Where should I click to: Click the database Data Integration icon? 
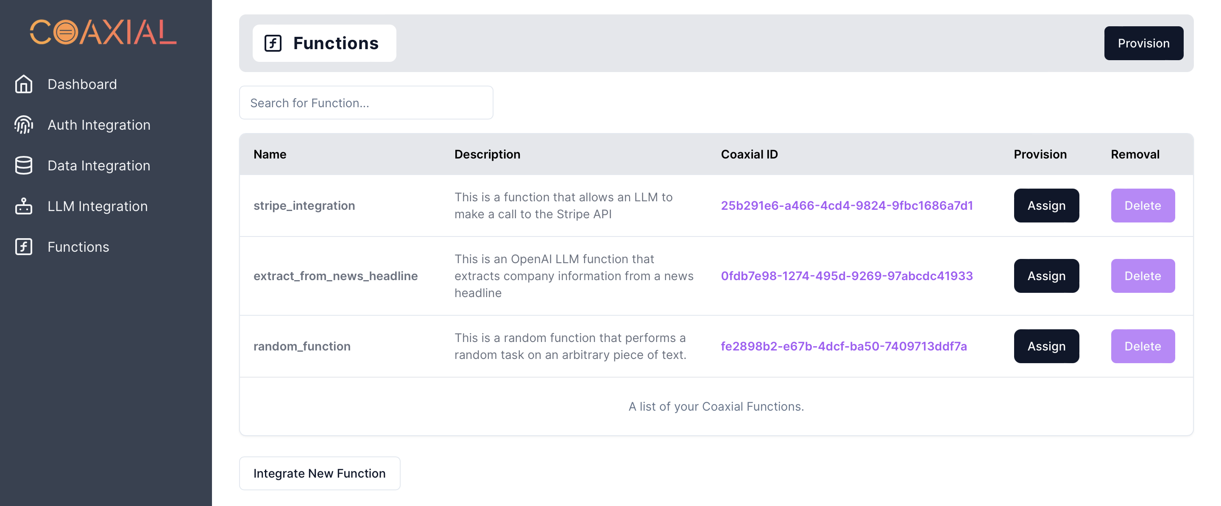[23, 166]
